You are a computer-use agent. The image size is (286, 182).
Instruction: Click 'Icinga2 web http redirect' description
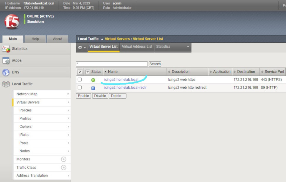187,87
